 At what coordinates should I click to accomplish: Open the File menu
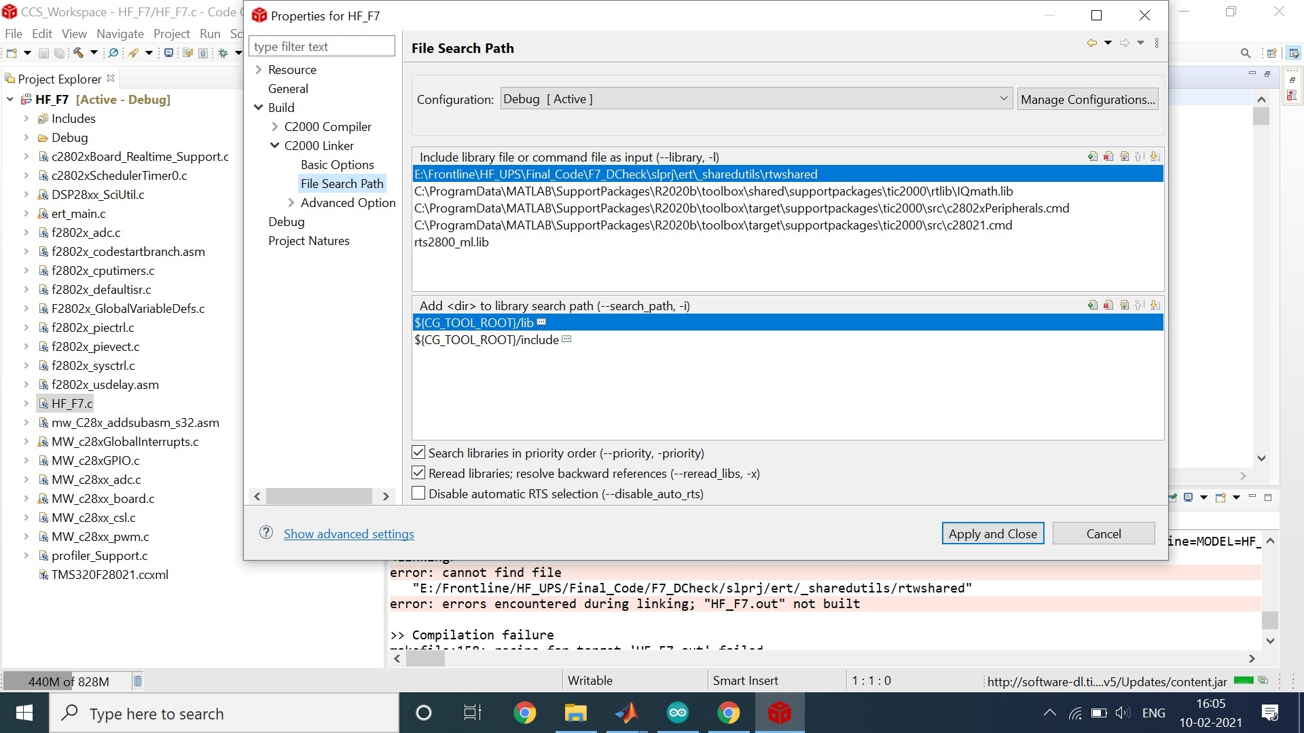pyautogui.click(x=14, y=33)
